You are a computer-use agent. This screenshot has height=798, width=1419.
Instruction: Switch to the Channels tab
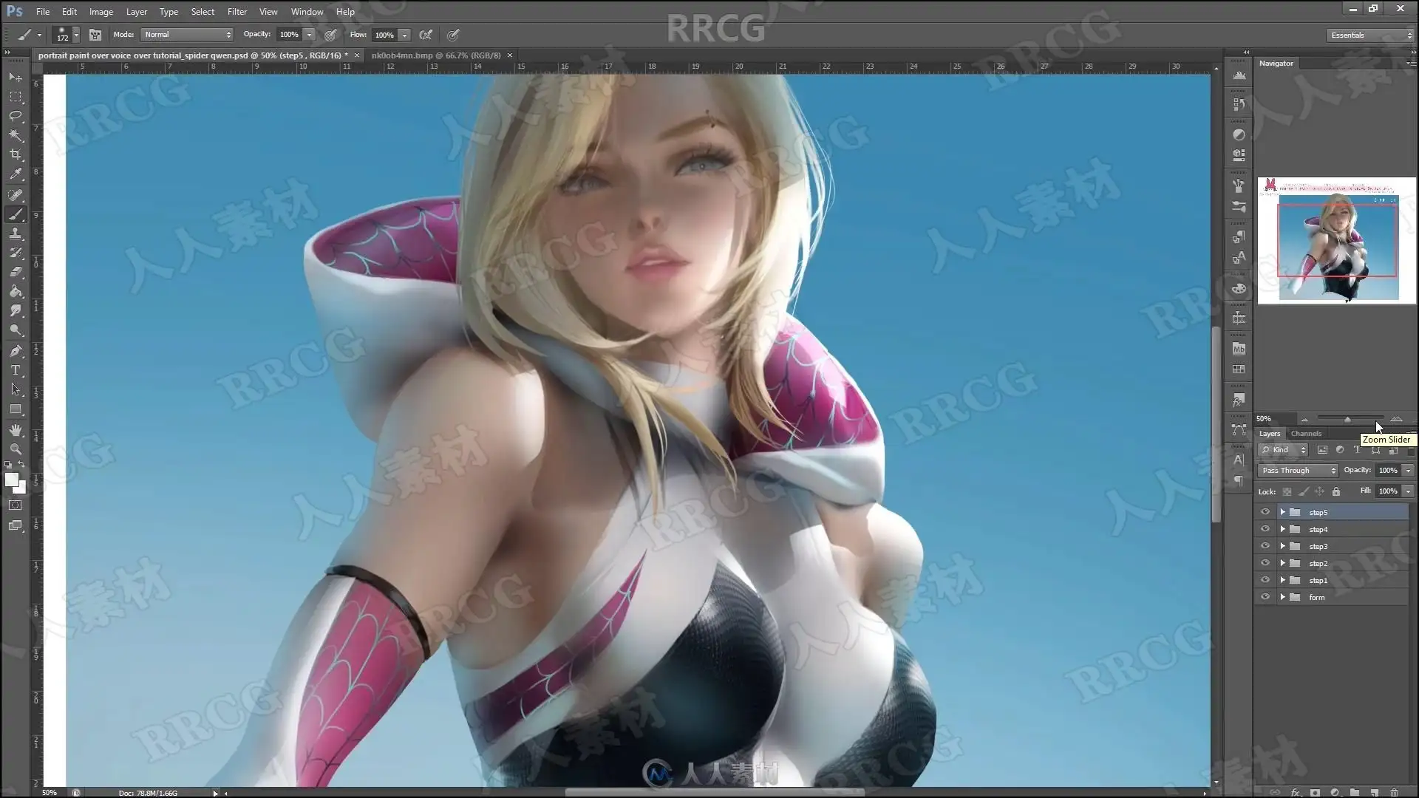1306,434
